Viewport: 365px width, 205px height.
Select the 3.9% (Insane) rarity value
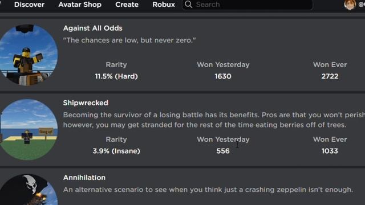116,151
